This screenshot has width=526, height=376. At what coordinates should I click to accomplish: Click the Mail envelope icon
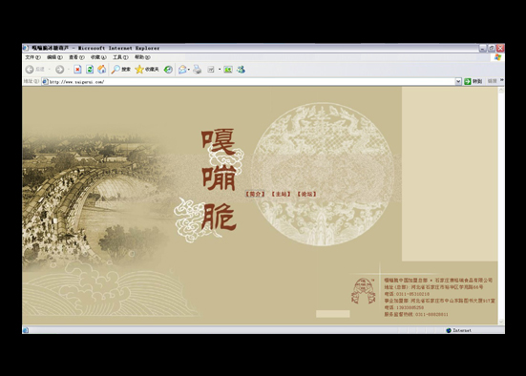182,70
